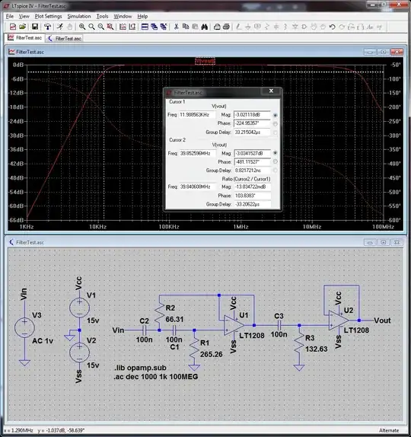This screenshot has width=411, height=437.
Task: Click the Halt simulation hand icon
Action: coord(70,27)
